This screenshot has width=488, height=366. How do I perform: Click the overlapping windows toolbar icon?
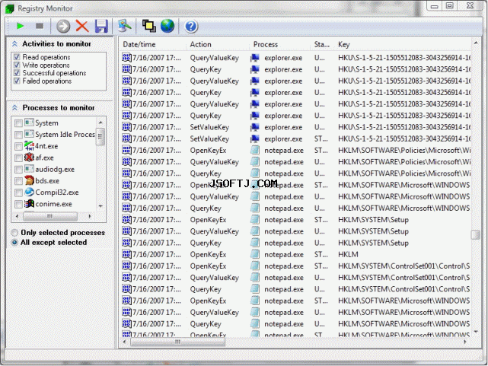click(x=148, y=26)
